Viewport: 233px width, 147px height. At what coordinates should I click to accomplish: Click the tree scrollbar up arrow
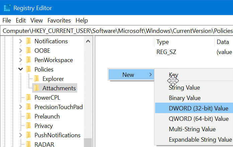88,41
